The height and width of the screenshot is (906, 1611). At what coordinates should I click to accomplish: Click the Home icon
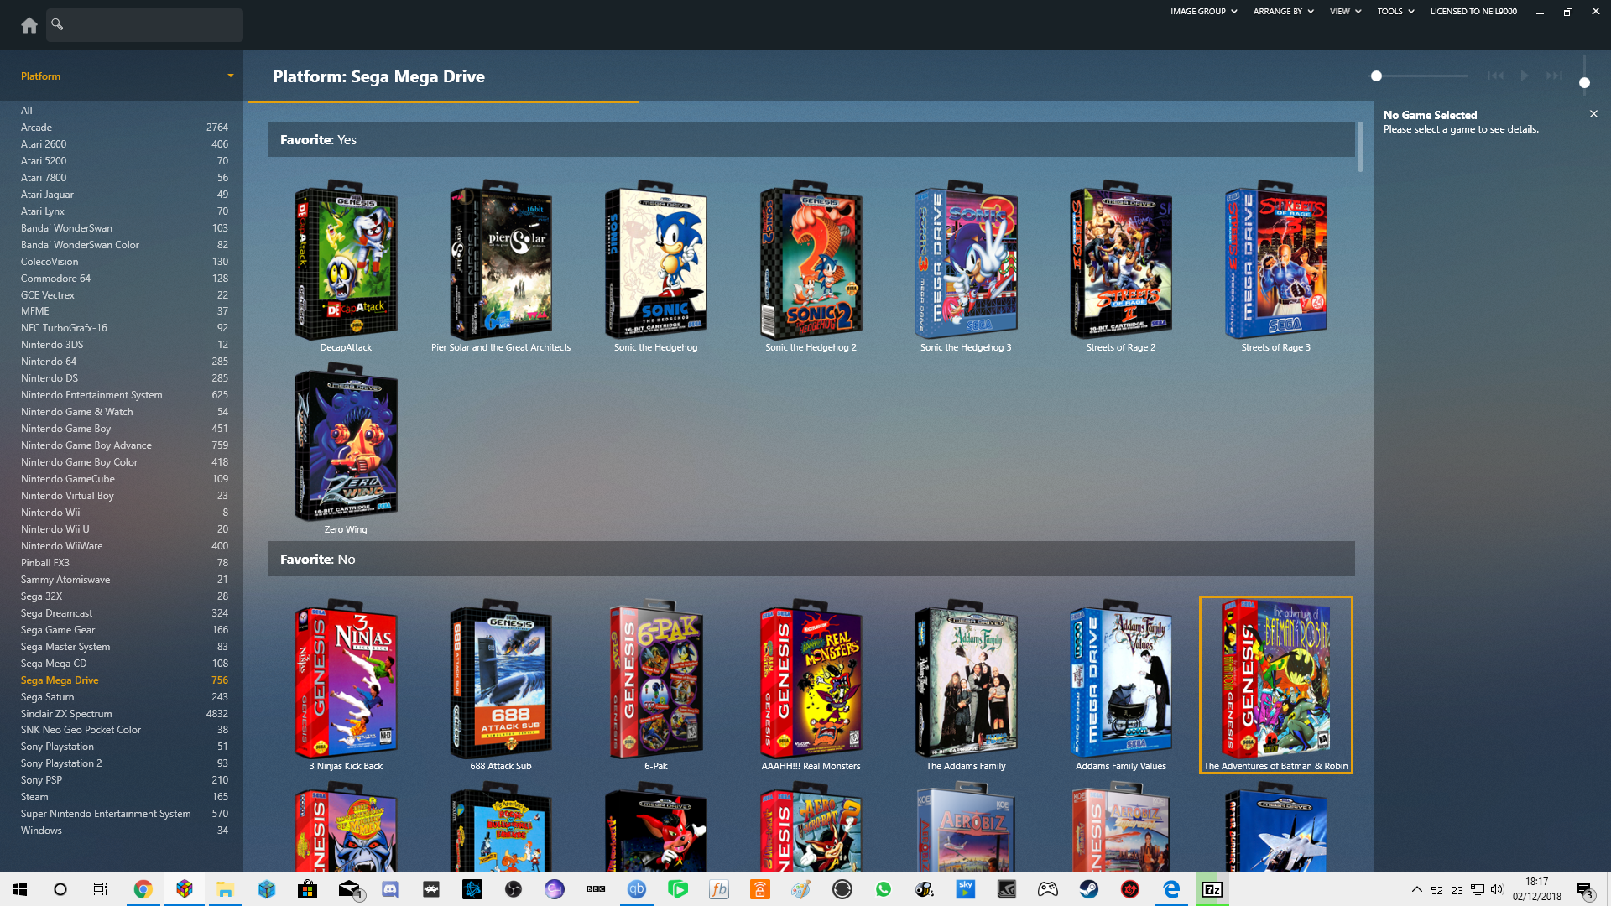pyautogui.click(x=29, y=25)
